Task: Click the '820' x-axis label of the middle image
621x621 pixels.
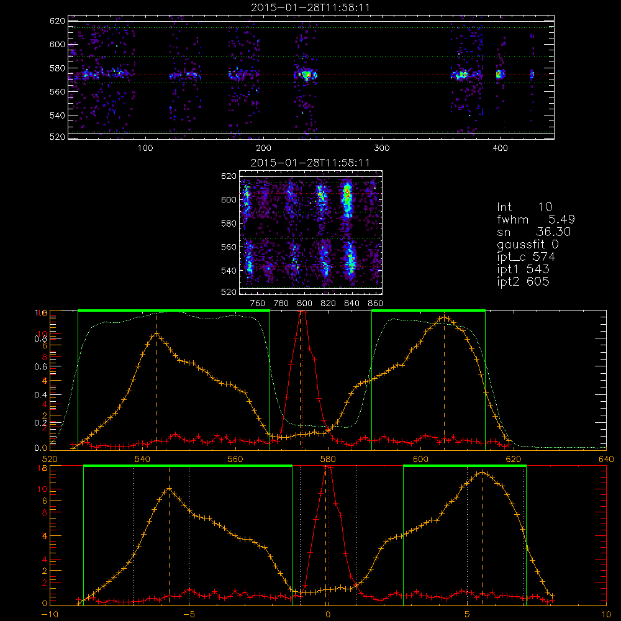Action: point(329,304)
